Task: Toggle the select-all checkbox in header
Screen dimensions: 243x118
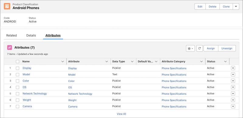Action: 18,62
